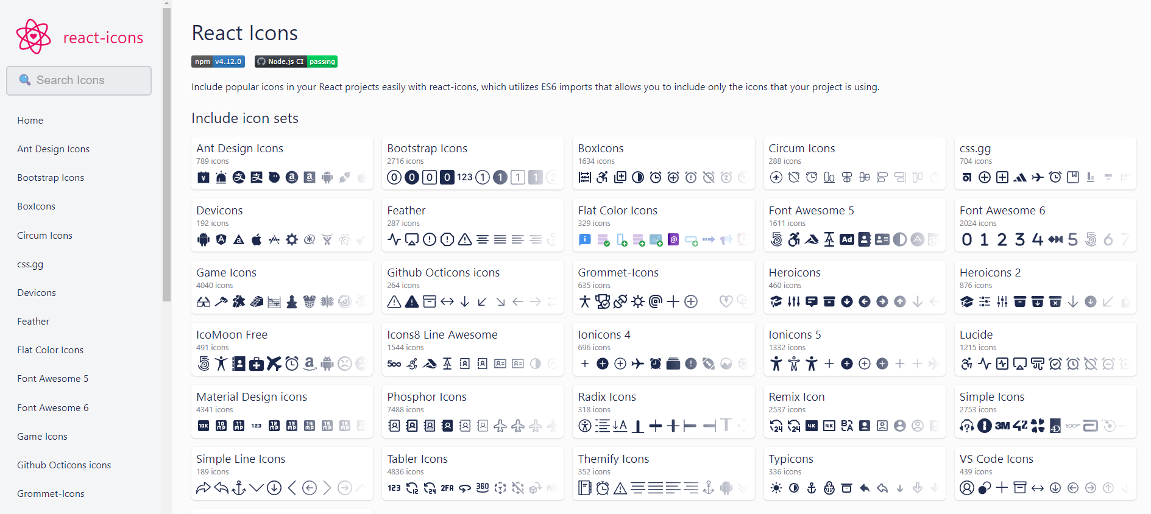1151x514 pixels.
Task: Open Bootstrap Icons in the sidebar
Action: point(51,178)
